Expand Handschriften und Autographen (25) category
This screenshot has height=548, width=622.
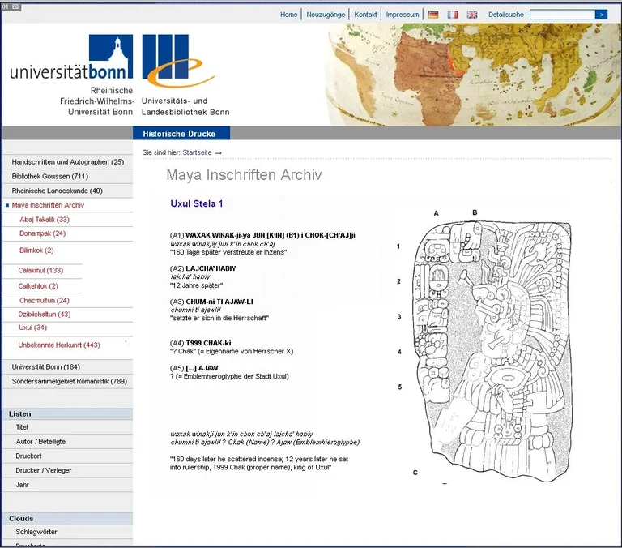[x=67, y=162]
